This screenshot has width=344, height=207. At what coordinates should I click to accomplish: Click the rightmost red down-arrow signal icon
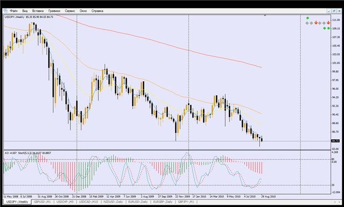click(x=328, y=23)
